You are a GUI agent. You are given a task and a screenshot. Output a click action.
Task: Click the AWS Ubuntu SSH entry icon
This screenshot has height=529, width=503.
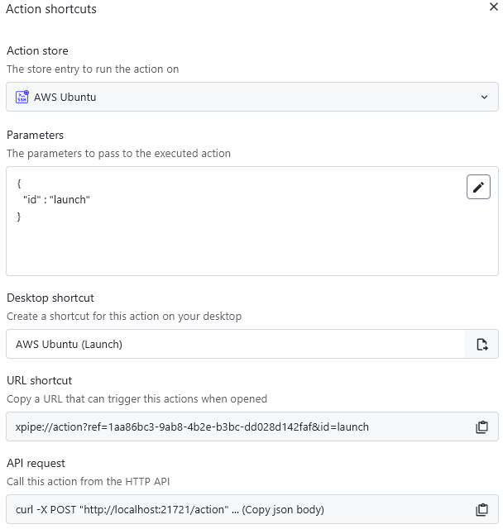tap(22, 97)
